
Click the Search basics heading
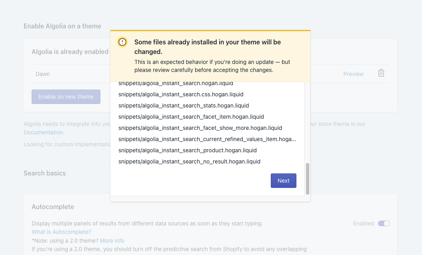coord(45,173)
